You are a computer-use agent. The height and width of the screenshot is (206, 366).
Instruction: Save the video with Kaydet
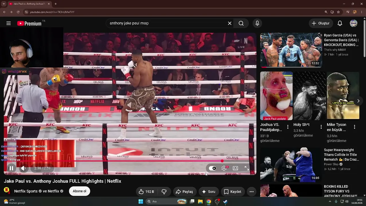point(232,192)
